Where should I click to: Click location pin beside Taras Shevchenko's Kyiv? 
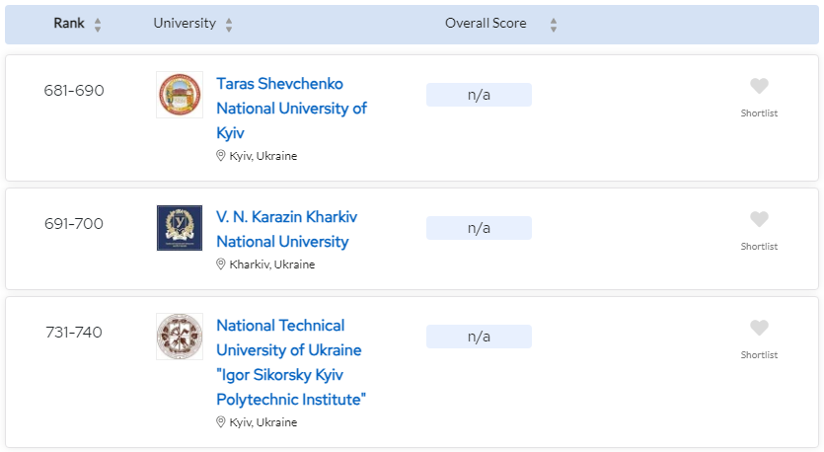(x=221, y=156)
